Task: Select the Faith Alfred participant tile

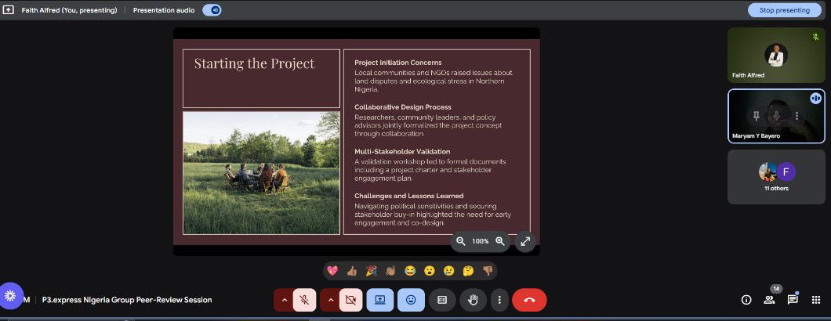Action: pyautogui.click(x=776, y=55)
